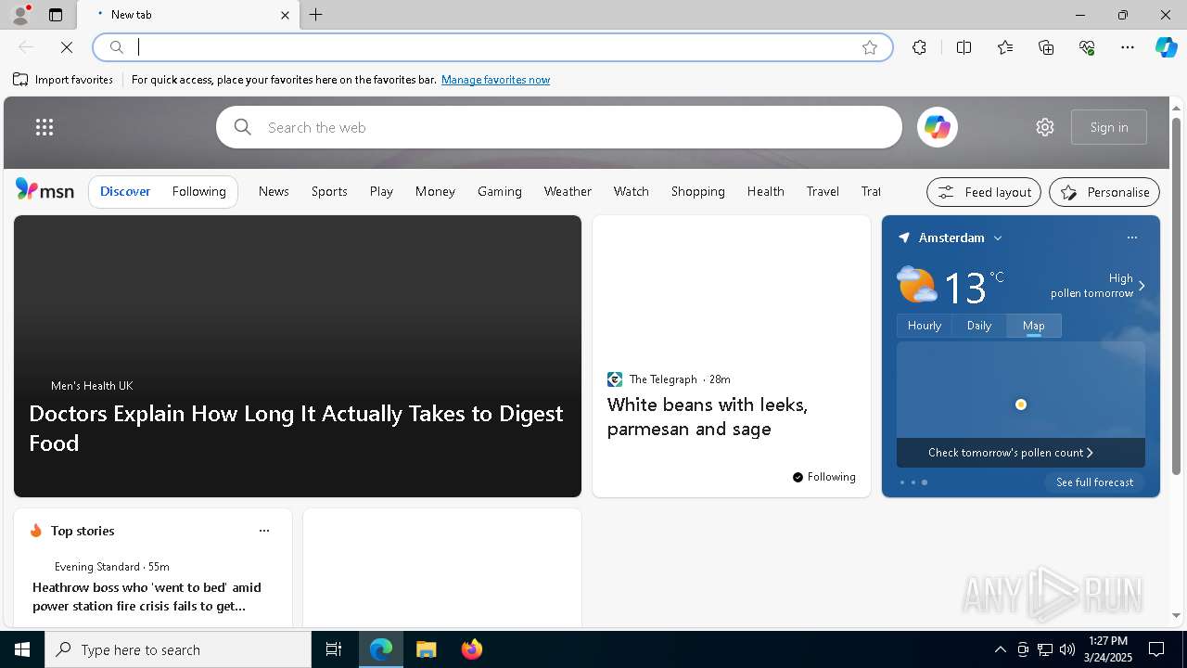Image resolution: width=1187 pixels, height=668 pixels.
Task: Open the msn logo home
Action: click(x=45, y=190)
